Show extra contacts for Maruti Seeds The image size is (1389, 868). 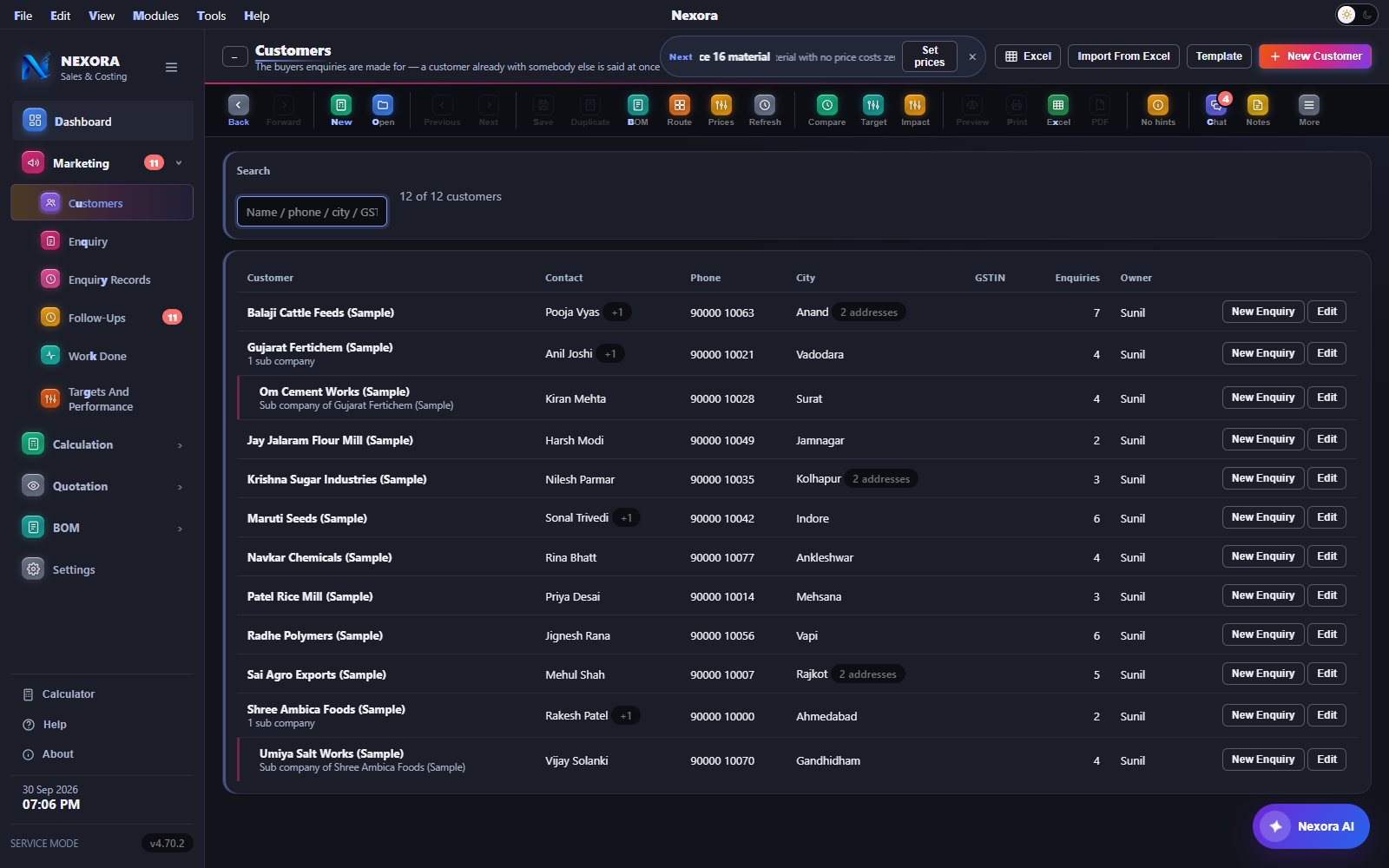(626, 518)
